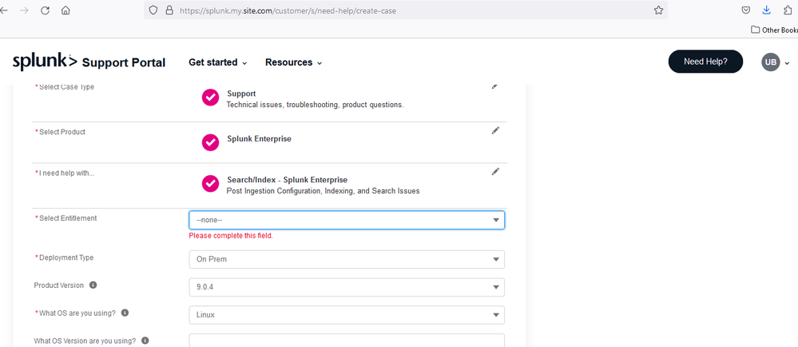798x347 pixels.
Task: Open the Get started menu
Action: pyautogui.click(x=217, y=62)
